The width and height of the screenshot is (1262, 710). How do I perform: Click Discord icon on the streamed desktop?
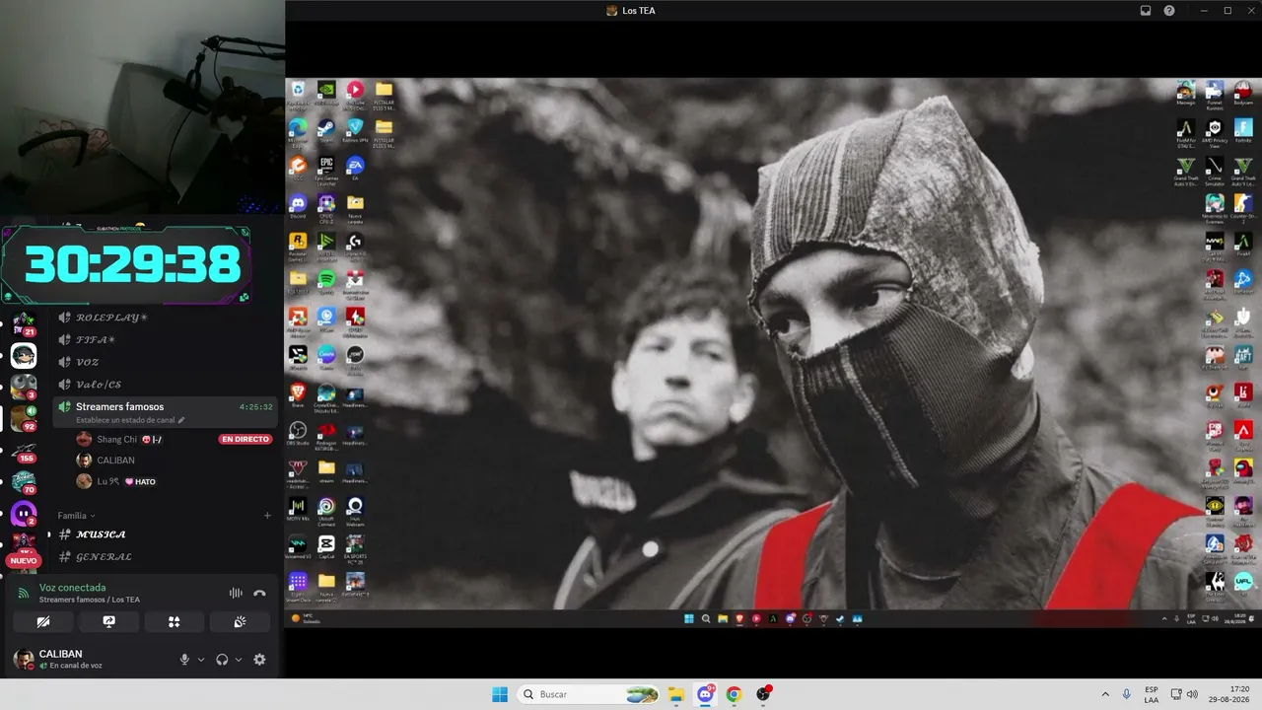point(297,205)
